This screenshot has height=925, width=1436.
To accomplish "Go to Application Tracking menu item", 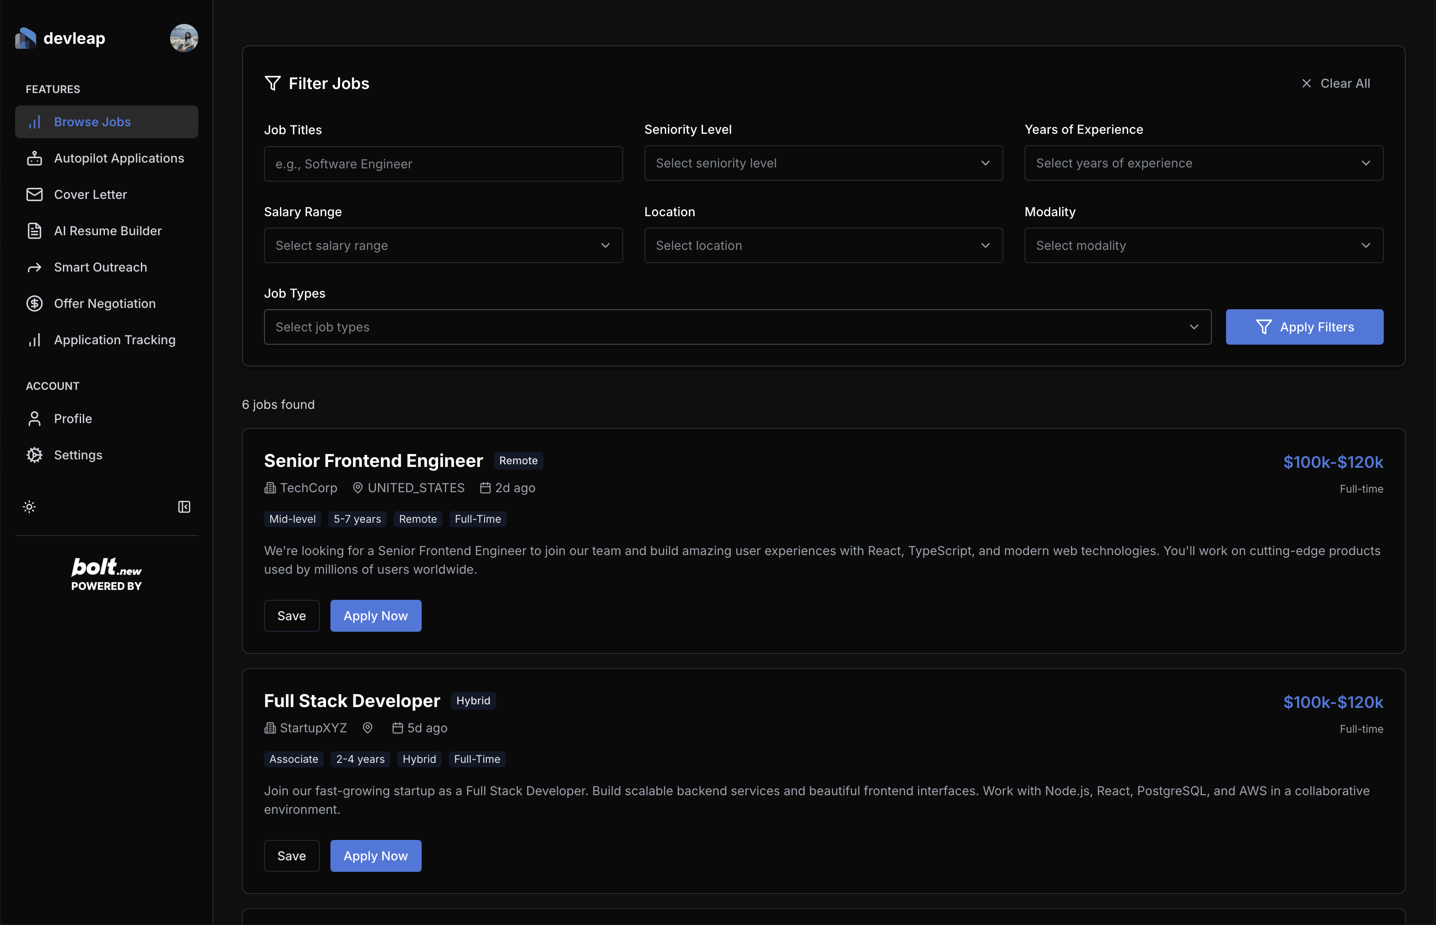I will coord(115,340).
